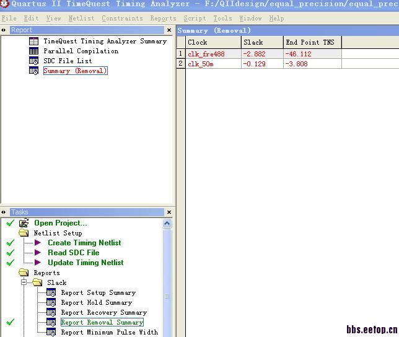Viewport: 399px width, 337px height.
Task: Run Report Minimum Pulse Width
Action: 110,332
